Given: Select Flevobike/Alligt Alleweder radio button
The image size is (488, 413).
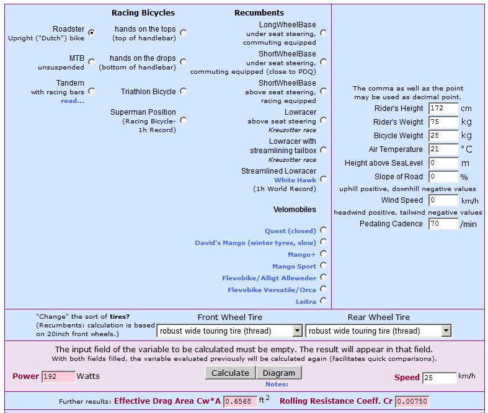Looking at the screenshot, I should pos(324,277).
